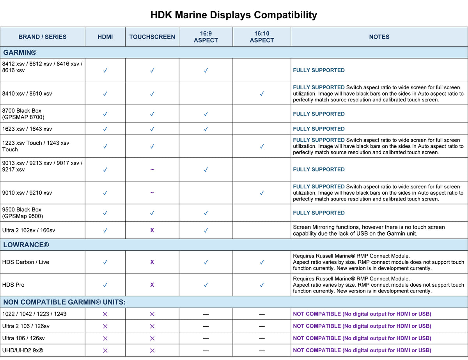Click 'NOT COMPATIBLE' note in Ultra 106 / 126sv row
The image size is (468, 360).
(x=362, y=338)
